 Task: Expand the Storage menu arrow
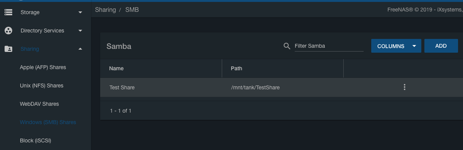click(x=80, y=12)
